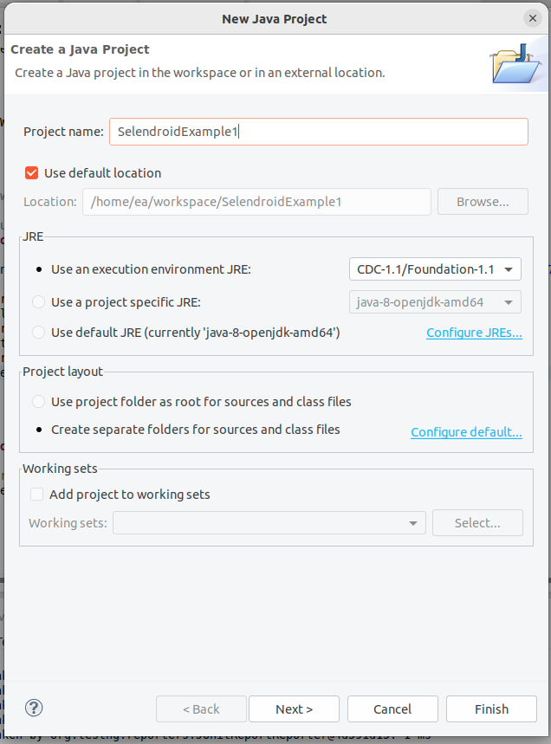Click into the Project name field
Viewport: 551px width, 744px height.
pyautogui.click(x=319, y=132)
